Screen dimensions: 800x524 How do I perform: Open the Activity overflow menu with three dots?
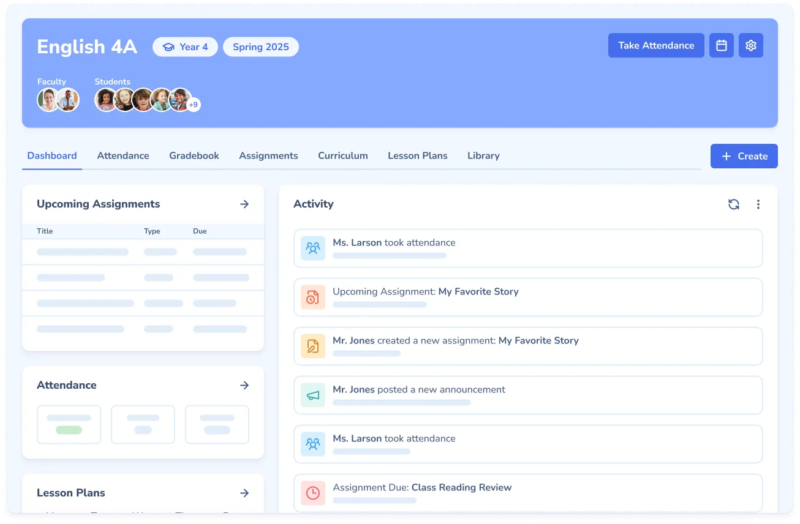758,204
